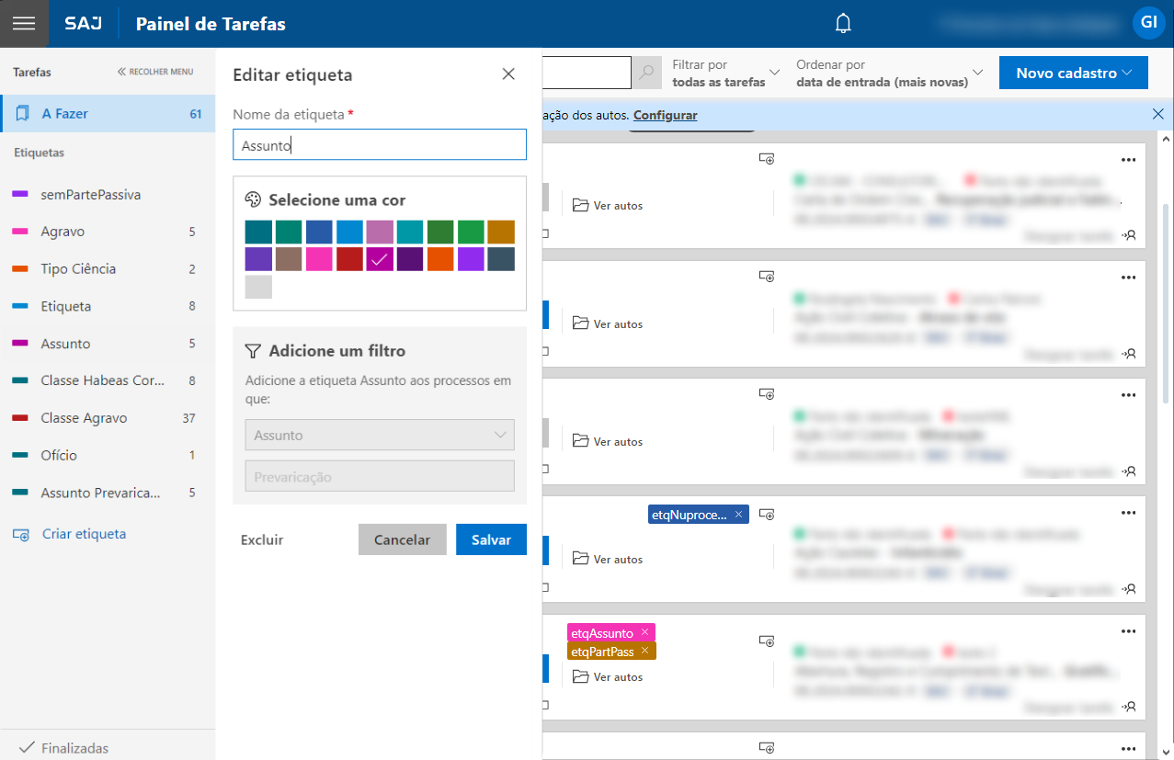Viewport: 1174px width, 760px height.
Task: Click the Salvar button
Action: pyautogui.click(x=491, y=539)
